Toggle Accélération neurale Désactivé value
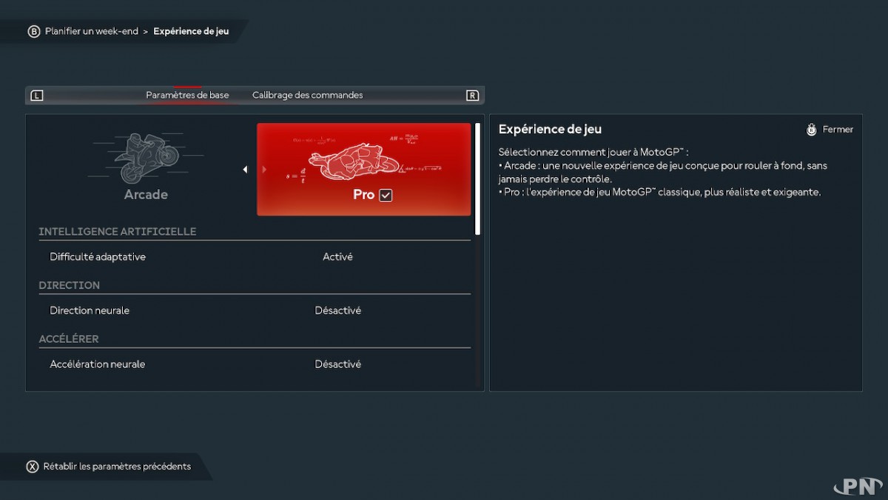 coord(337,364)
